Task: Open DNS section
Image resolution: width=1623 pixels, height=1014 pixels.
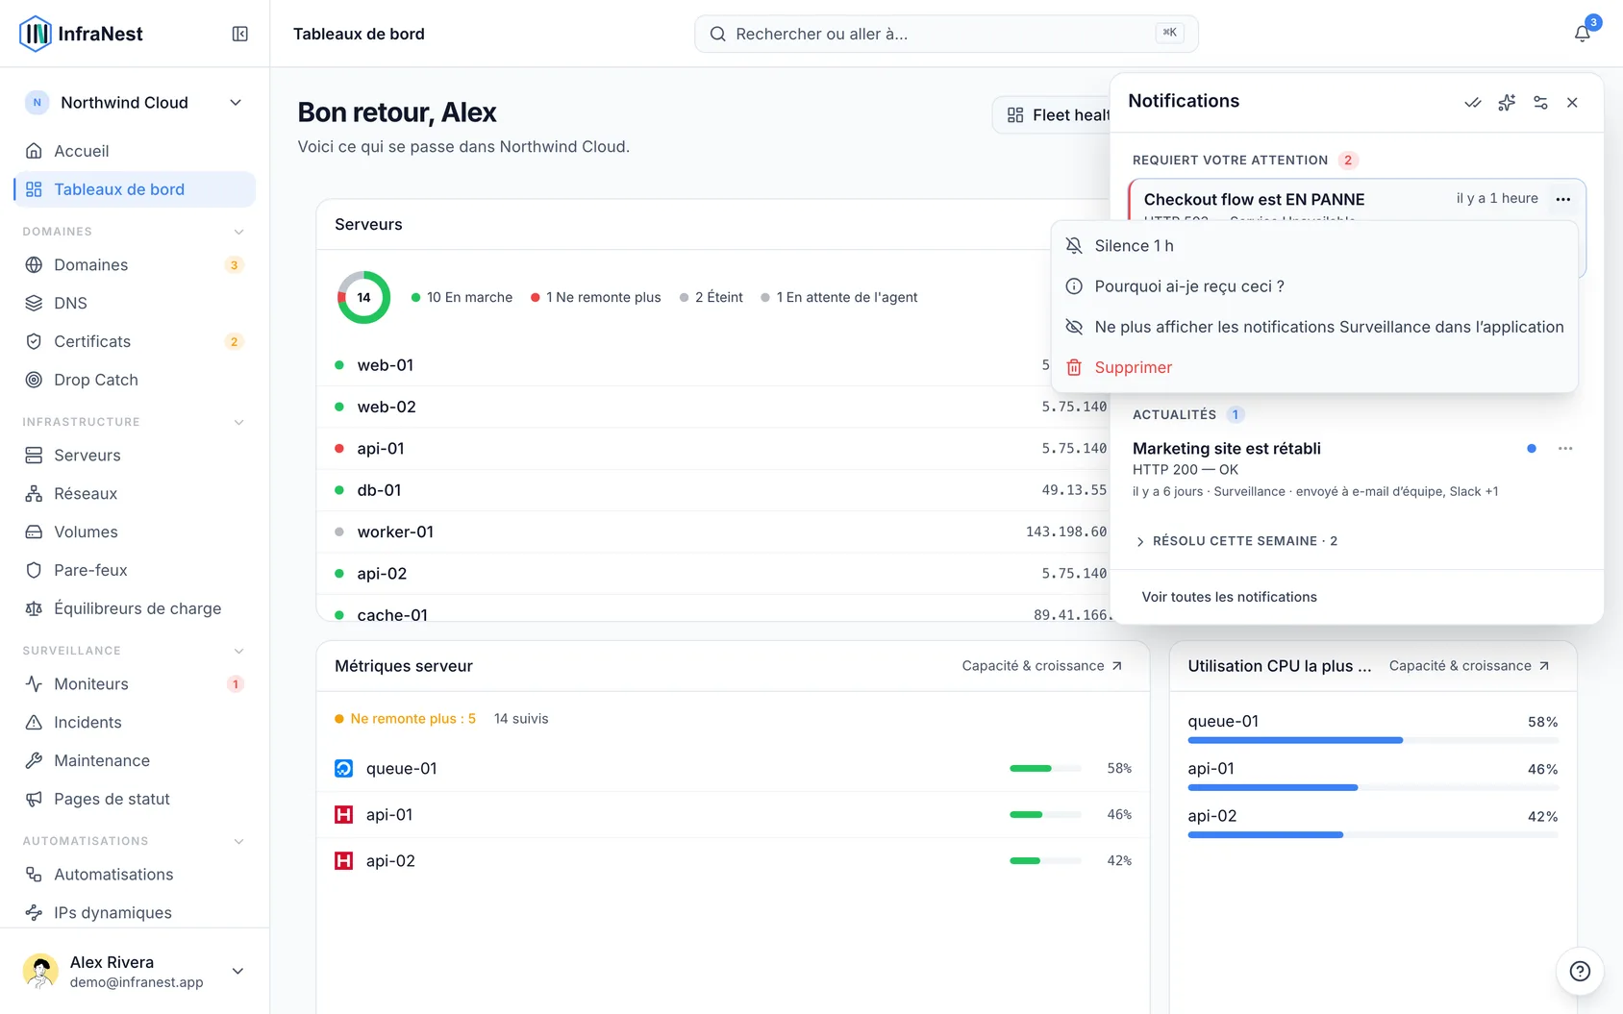Action: point(135,303)
